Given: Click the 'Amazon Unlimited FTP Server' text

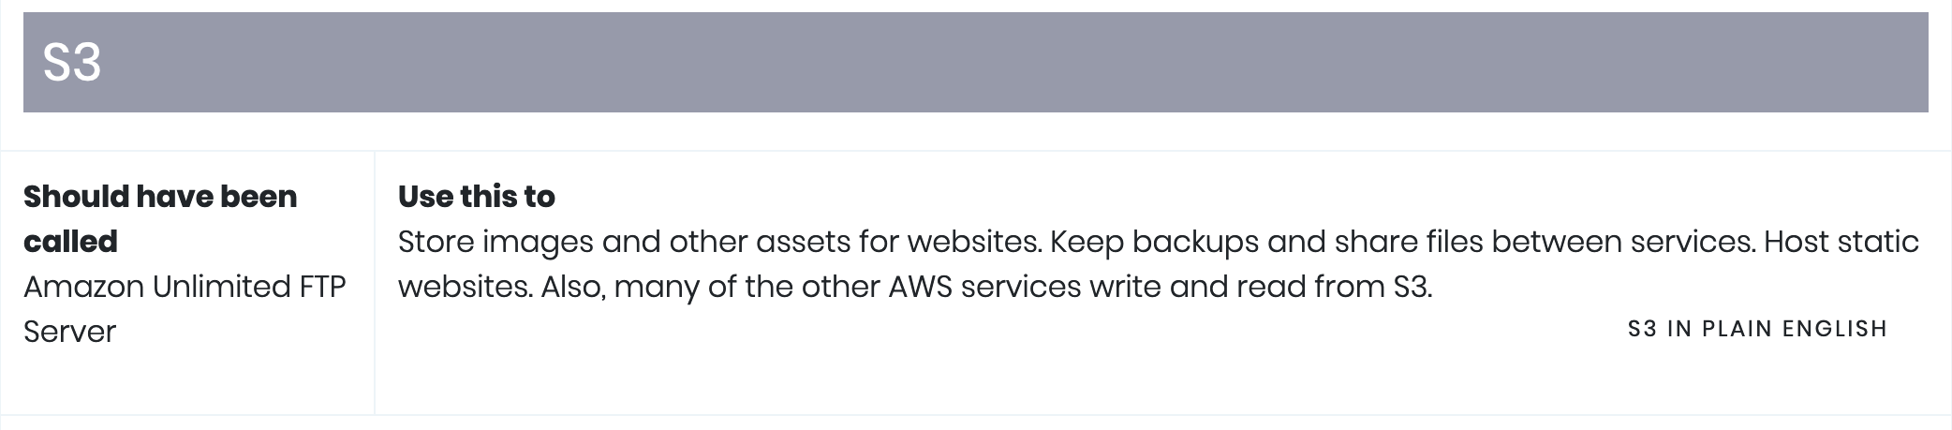Looking at the screenshot, I should click(185, 308).
